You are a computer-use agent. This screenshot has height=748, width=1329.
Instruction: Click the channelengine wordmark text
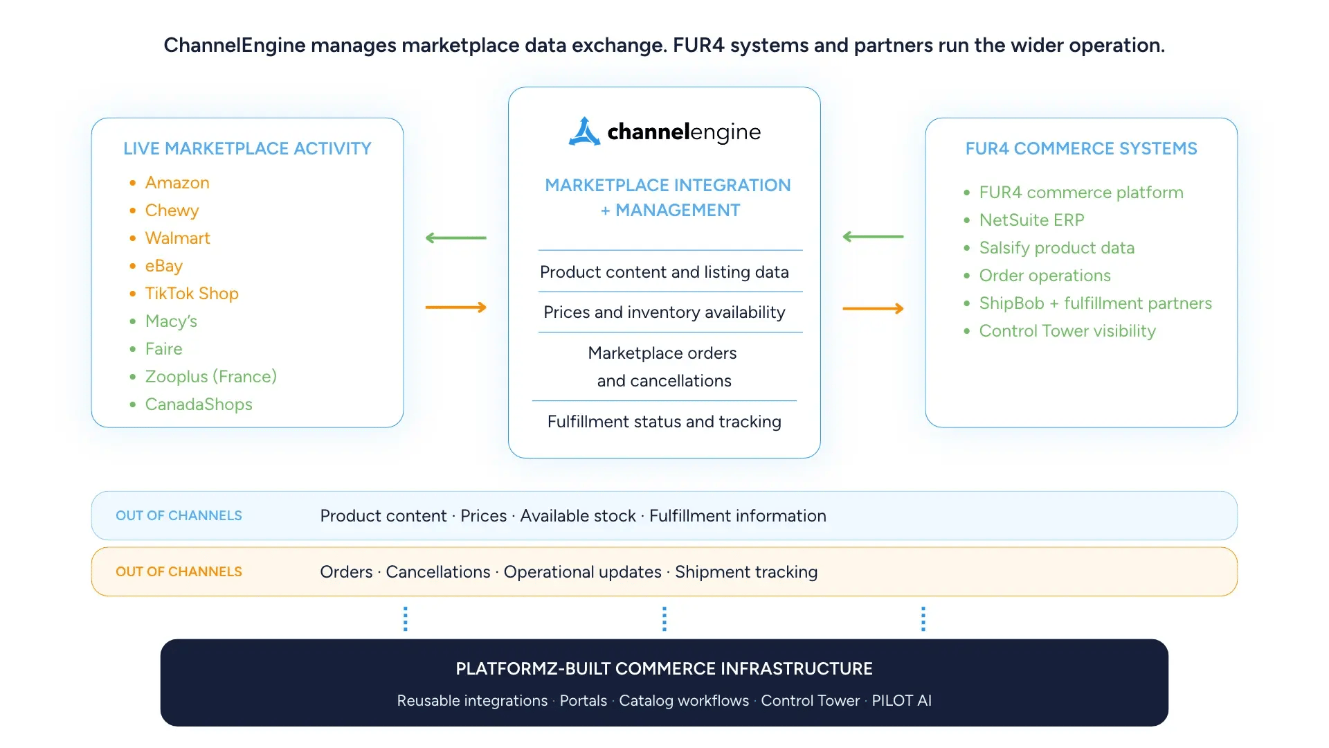point(684,132)
